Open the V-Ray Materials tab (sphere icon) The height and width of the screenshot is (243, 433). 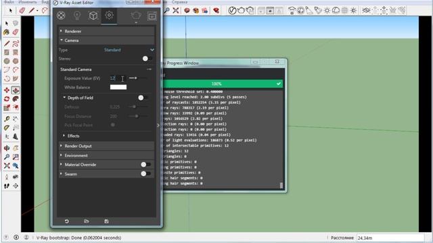coord(61,16)
